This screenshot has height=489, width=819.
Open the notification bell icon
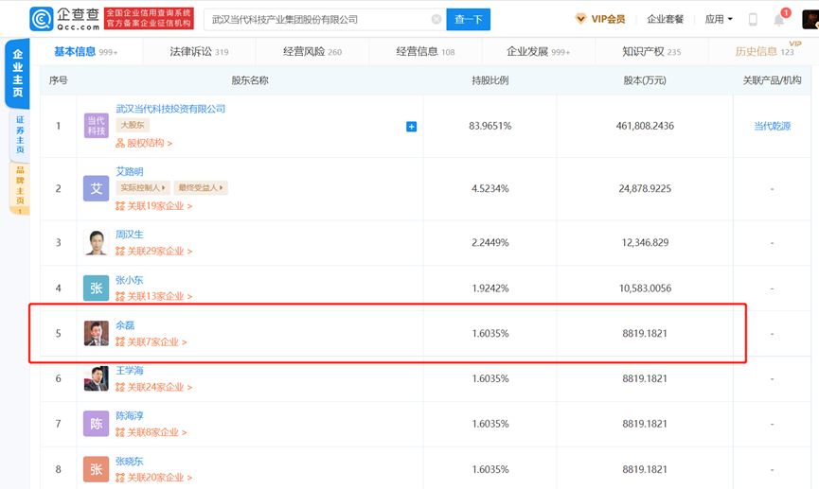(779, 19)
